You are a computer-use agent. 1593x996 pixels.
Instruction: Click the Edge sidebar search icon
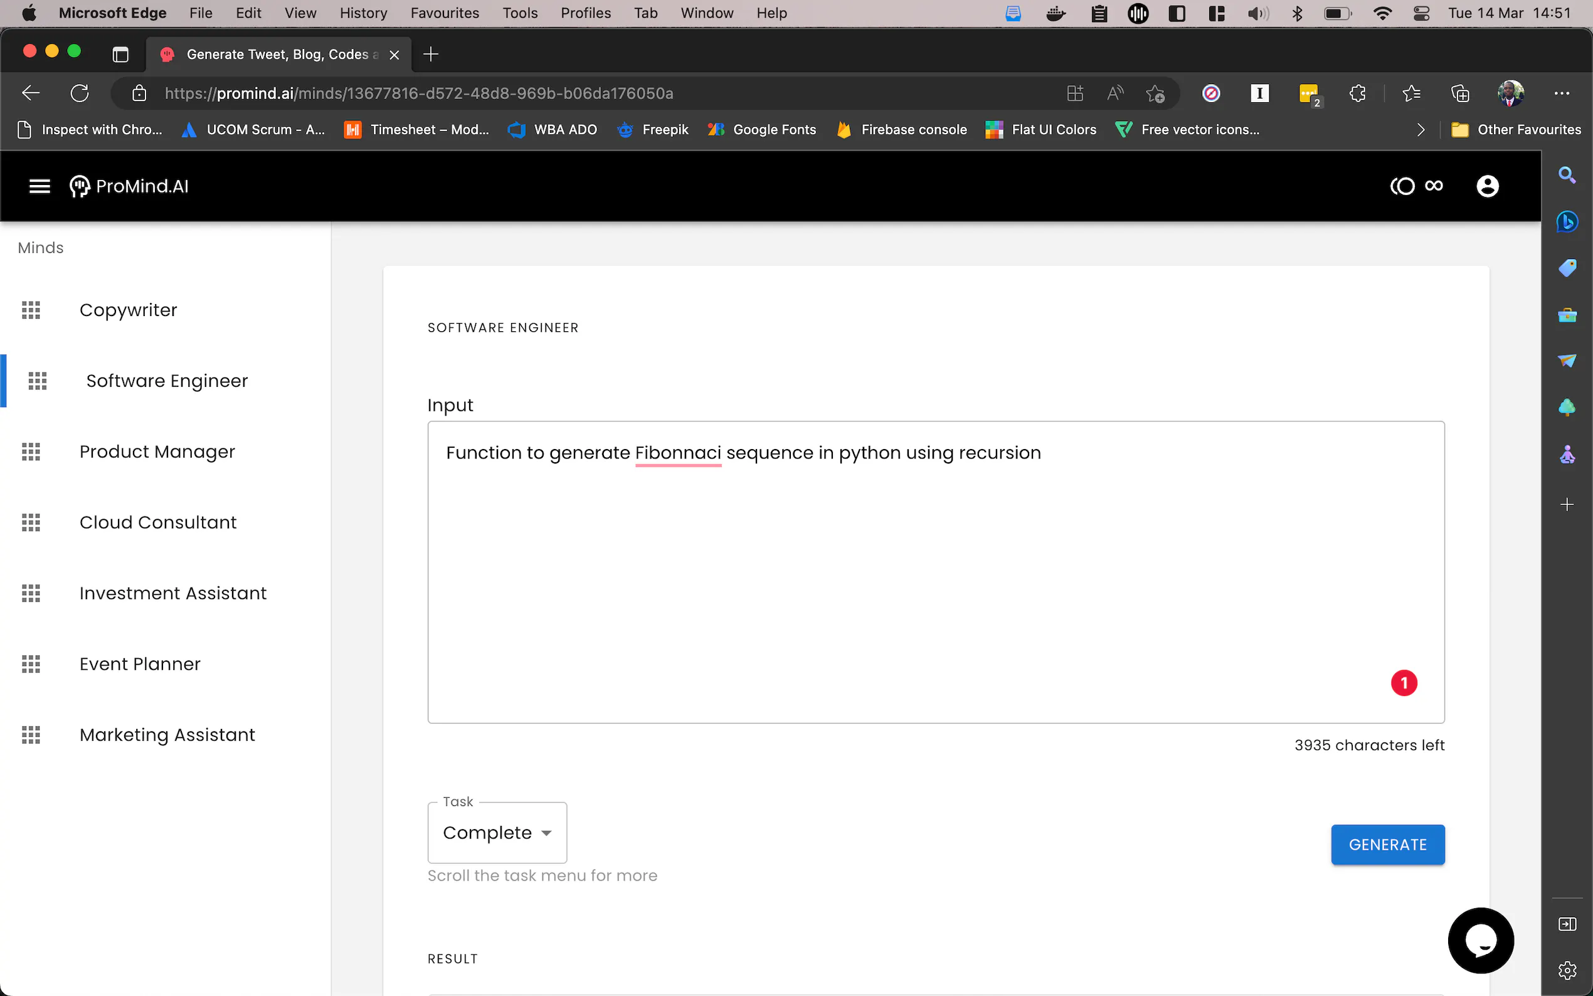pos(1567,175)
